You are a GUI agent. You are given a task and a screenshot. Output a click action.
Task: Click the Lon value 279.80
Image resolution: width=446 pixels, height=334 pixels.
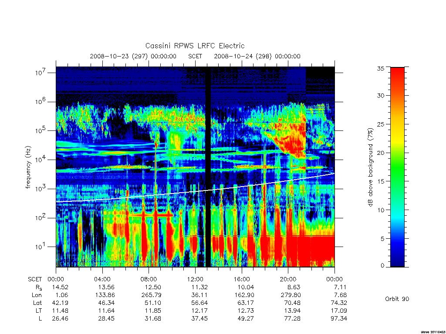coord(291,295)
